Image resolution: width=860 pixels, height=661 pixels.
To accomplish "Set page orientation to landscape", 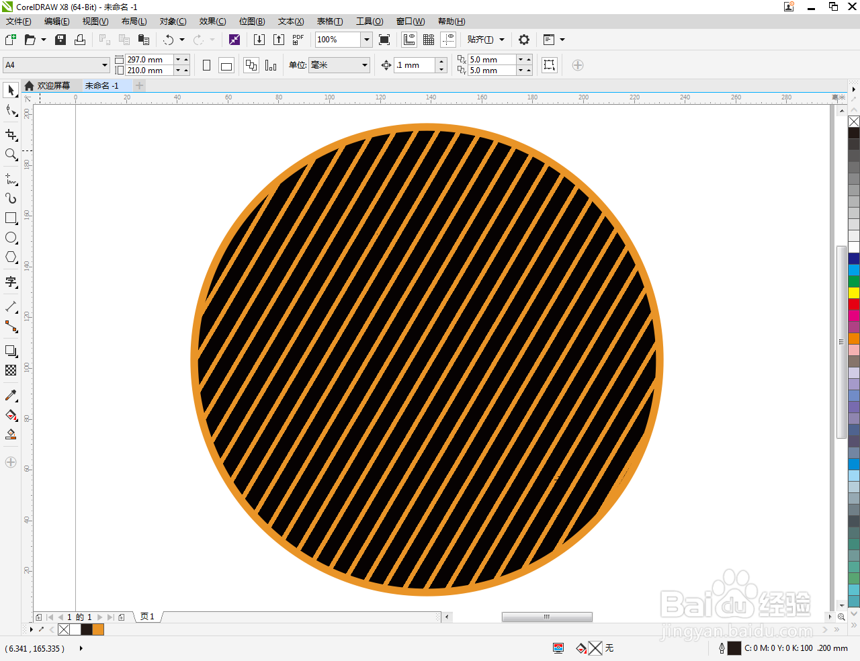I will click(226, 65).
